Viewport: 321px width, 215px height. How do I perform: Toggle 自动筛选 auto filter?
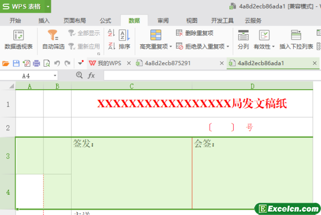(x=53, y=40)
